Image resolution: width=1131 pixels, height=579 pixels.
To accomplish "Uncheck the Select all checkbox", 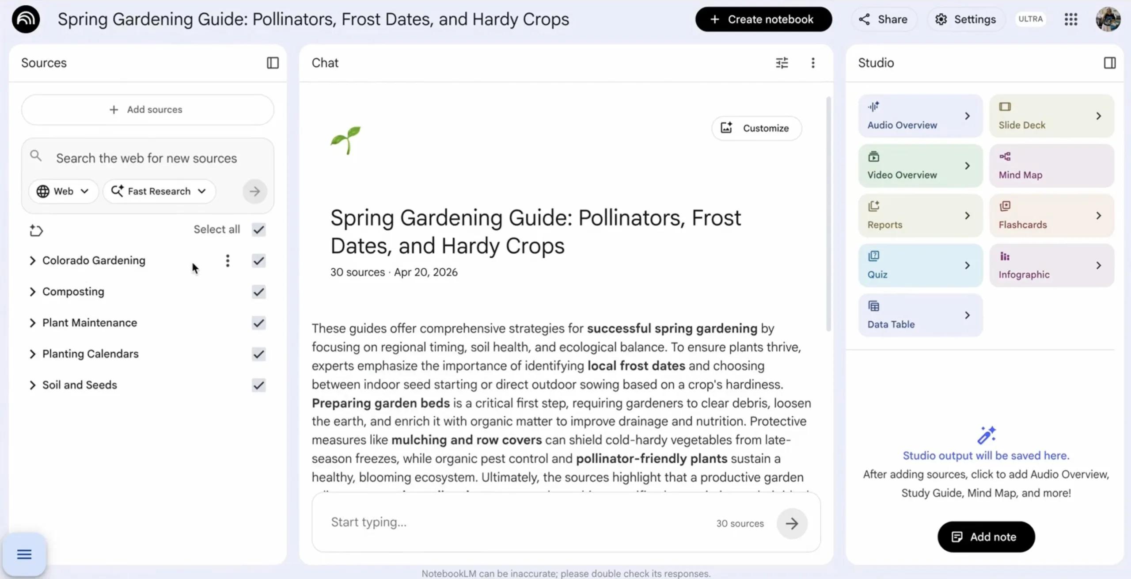I will pos(258,229).
